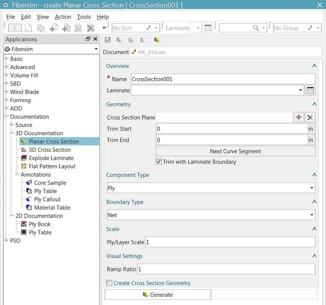The width and height of the screenshot is (326, 305).
Task: Toggle the checkmark validation icon above Document
Action: pyautogui.click(x=107, y=40)
